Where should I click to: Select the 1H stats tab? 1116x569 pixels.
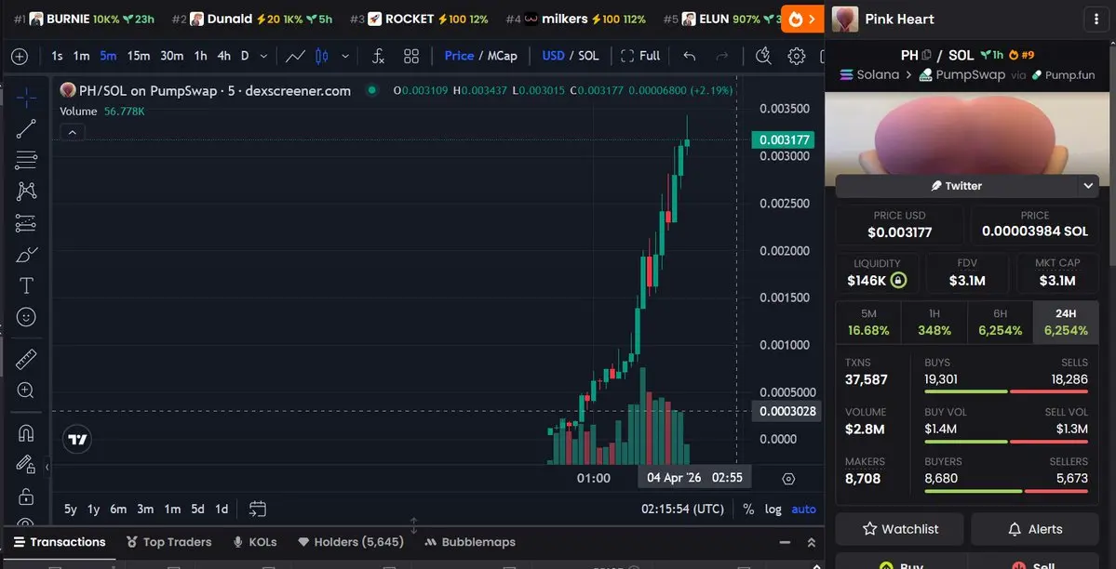(934, 323)
